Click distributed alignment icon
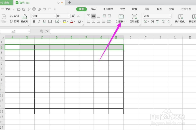Screen dimensions: 196x130 (109, 21)
